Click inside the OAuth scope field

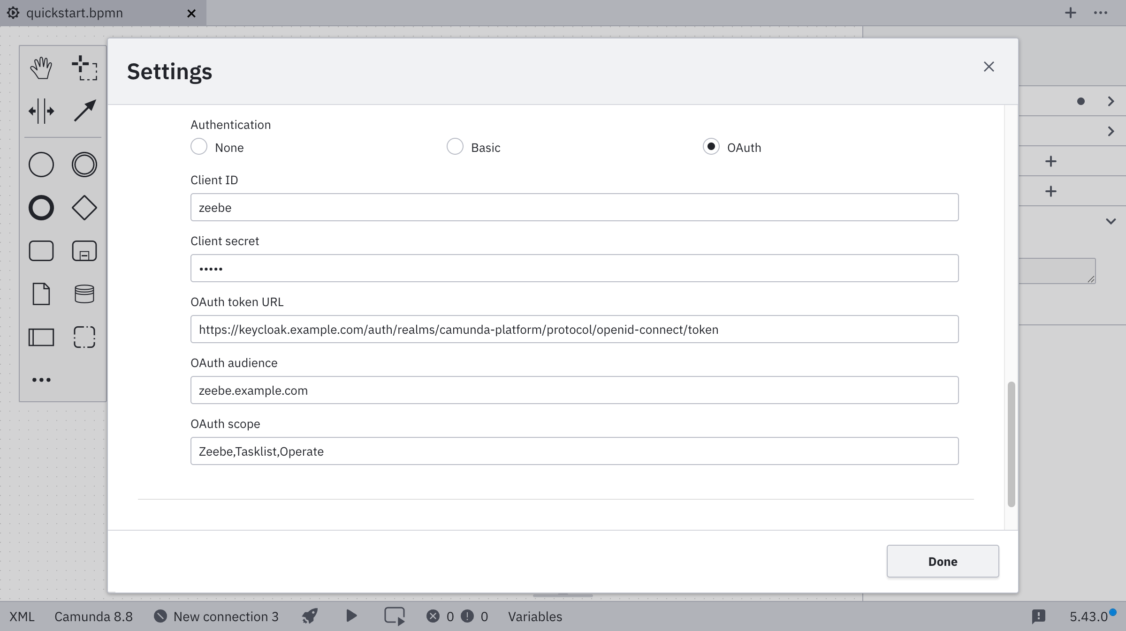click(x=563, y=451)
